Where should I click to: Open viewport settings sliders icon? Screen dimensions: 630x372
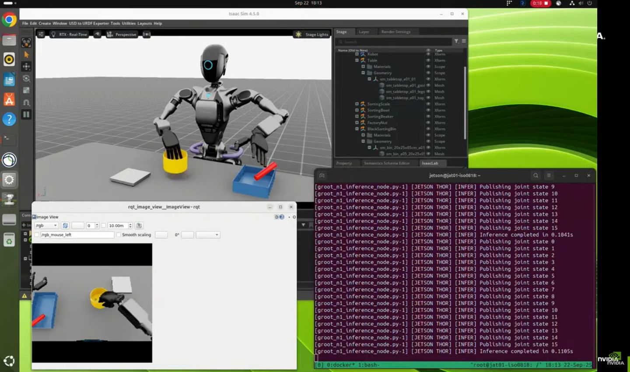coord(41,34)
